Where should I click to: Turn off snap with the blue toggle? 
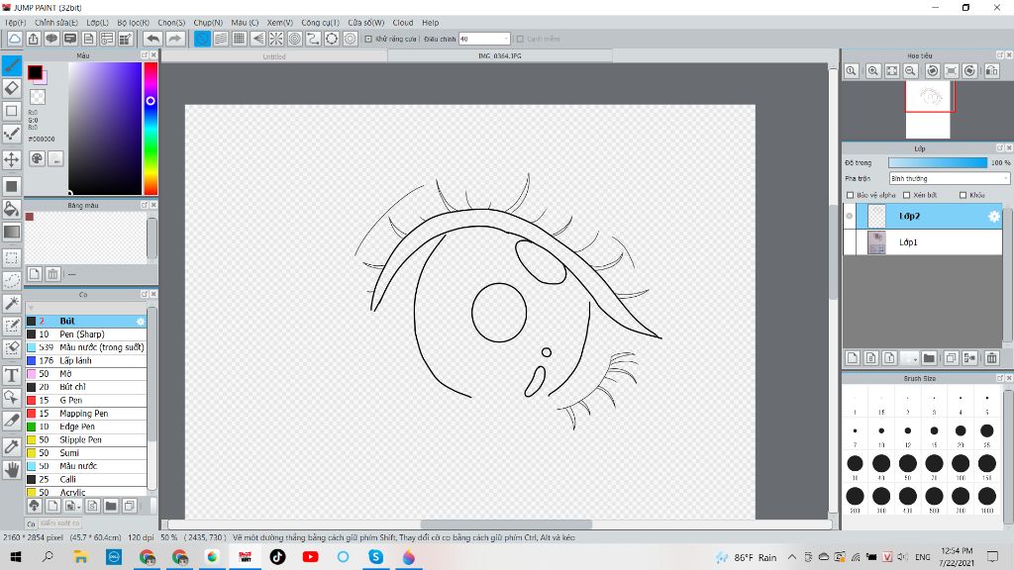pos(202,39)
